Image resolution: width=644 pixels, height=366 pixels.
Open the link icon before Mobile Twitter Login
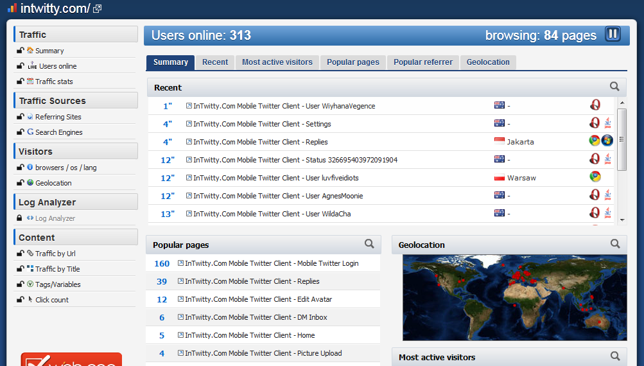point(180,263)
